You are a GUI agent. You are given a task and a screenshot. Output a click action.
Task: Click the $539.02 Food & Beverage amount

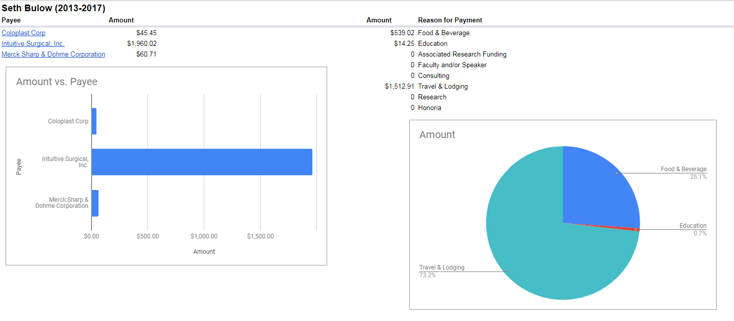(x=402, y=33)
